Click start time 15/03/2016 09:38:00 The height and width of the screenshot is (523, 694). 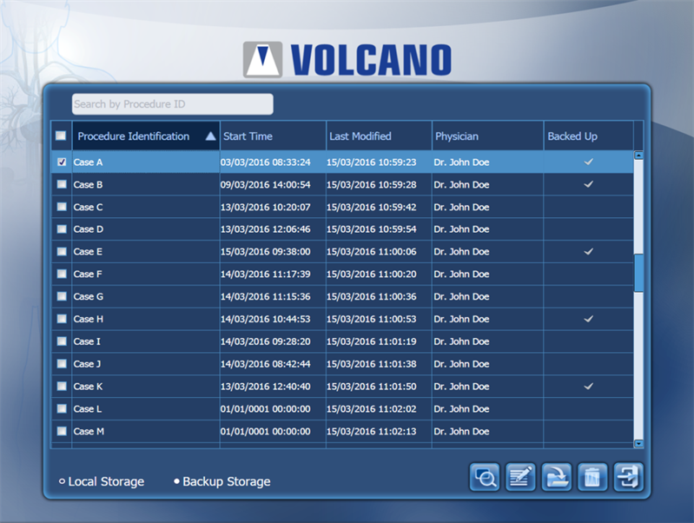pyautogui.click(x=266, y=252)
